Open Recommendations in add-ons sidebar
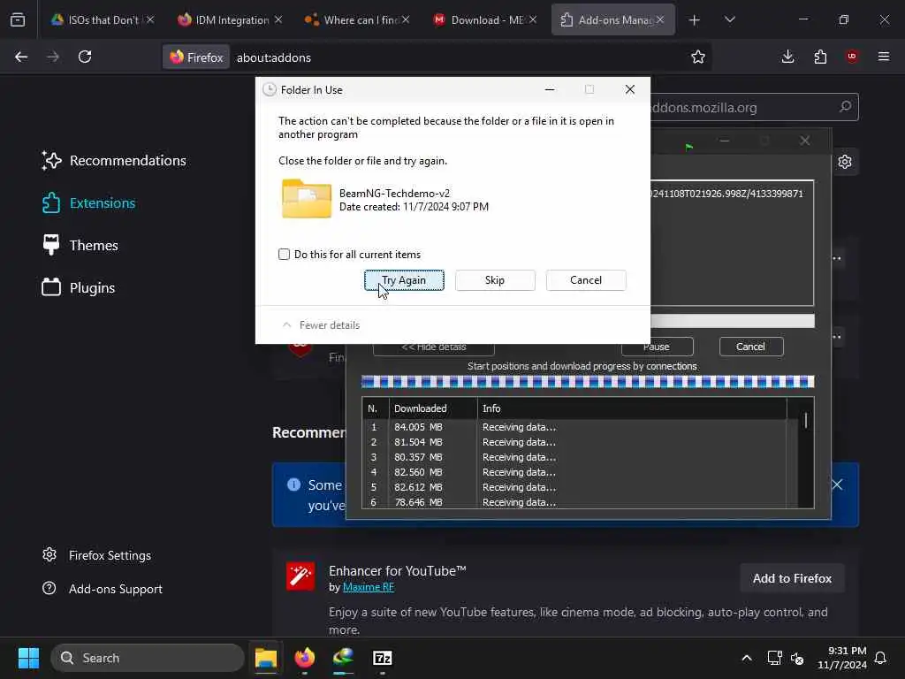The image size is (905, 679). (x=114, y=161)
